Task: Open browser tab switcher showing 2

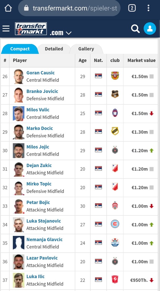Action: (x=132, y=8)
